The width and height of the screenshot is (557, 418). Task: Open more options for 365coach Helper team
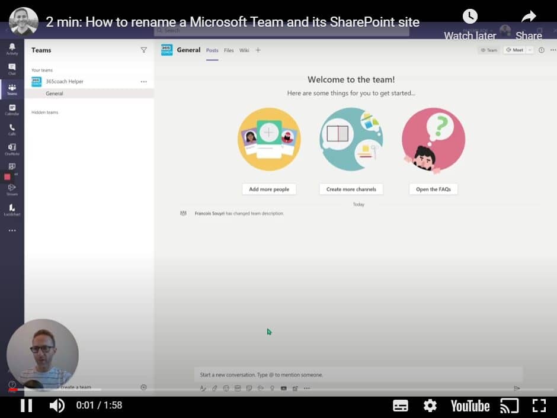[143, 82]
